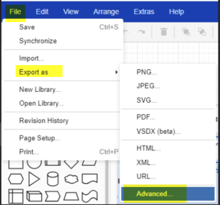Click the To Front toolbar icon
Image resolution: width=220 pixels, height=205 pixels.
(x=186, y=32)
